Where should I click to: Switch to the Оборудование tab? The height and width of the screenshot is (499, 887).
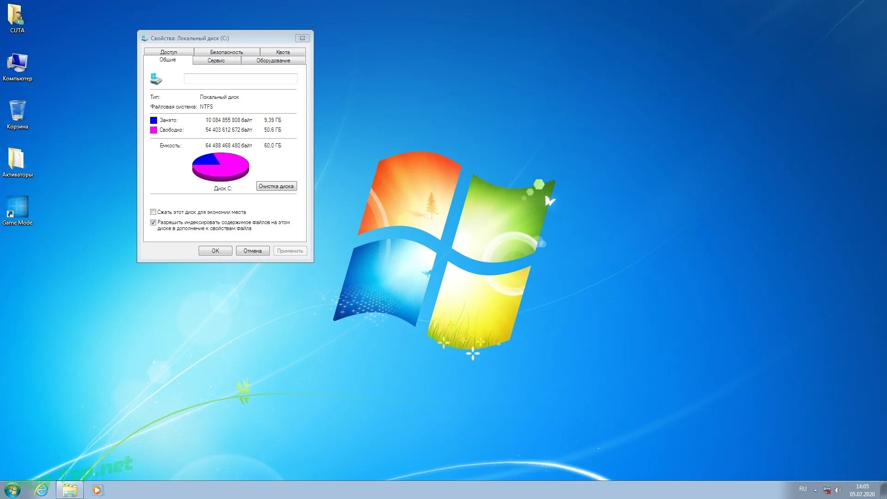273,61
